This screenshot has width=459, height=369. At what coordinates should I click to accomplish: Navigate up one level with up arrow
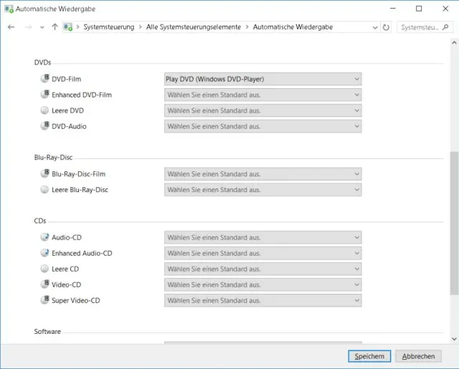tap(55, 27)
